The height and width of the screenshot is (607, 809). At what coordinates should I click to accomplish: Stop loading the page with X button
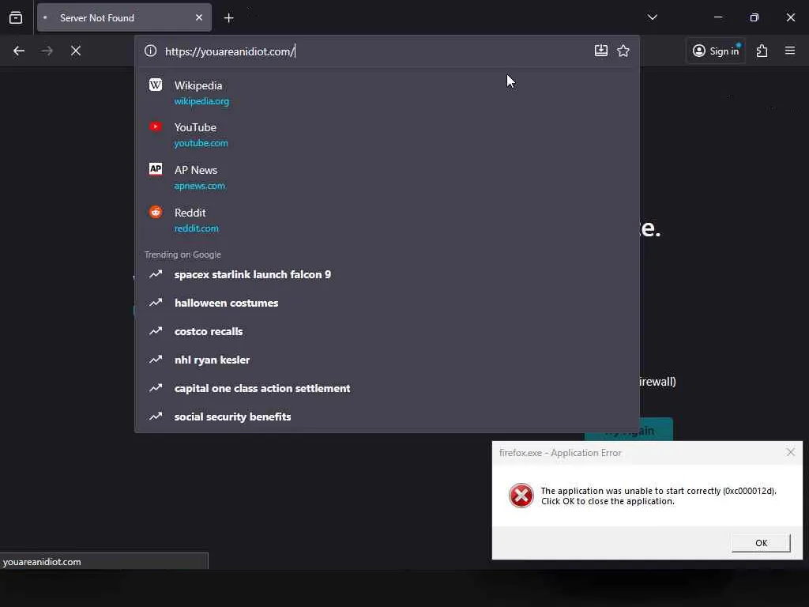pos(76,51)
